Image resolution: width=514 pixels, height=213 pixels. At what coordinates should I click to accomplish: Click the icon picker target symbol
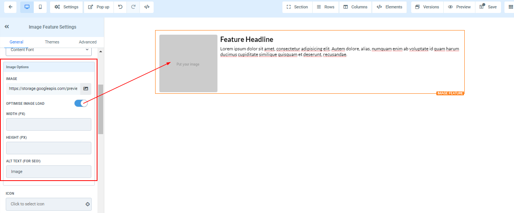[88, 204]
